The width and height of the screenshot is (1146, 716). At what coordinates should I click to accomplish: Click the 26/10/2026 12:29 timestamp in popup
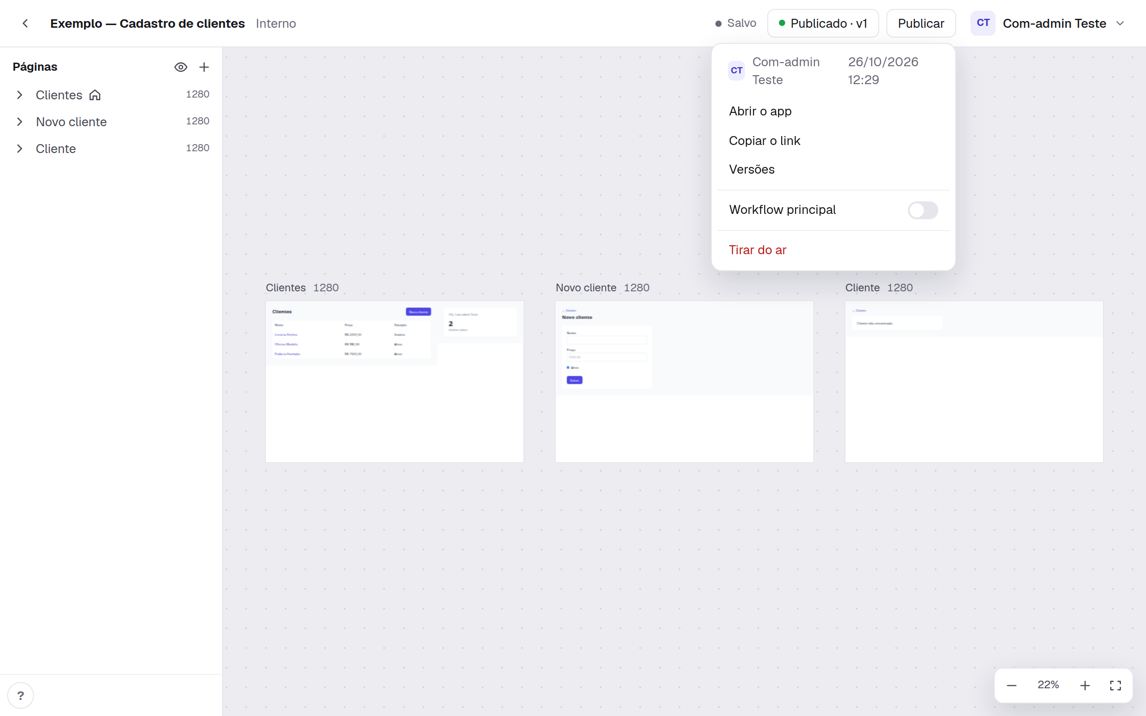883,71
